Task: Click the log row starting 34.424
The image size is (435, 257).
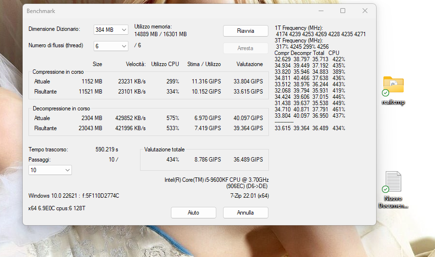Action: click(310, 97)
